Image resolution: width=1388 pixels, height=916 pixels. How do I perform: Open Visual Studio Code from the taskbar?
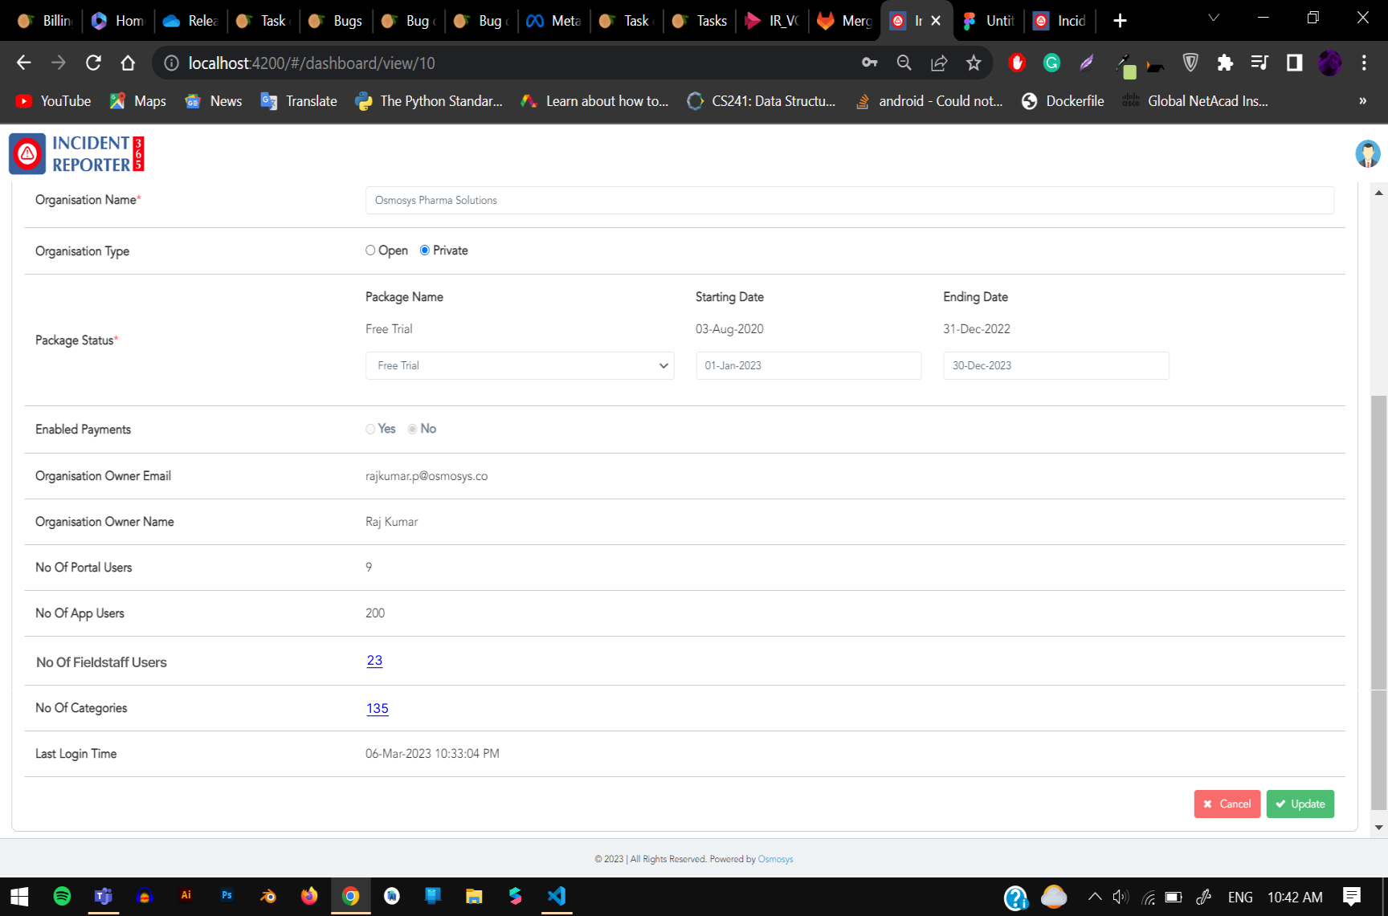557,896
